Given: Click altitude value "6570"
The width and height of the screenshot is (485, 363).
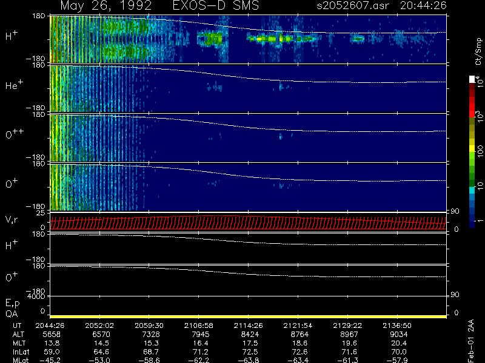Looking at the screenshot, I should [101, 335].
